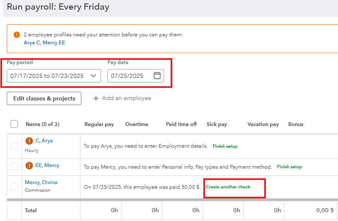The height and width of the screenshot is (221, 338).
Task: Check the box for EE, Mercy
Action: 14,167
